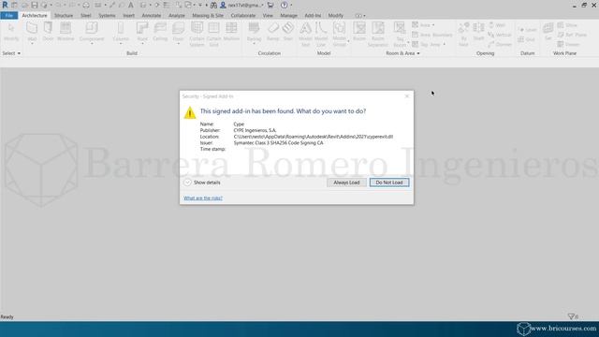Select the Model Line tool
This screenshot has height=337, width=599.
tap(321, 35)
